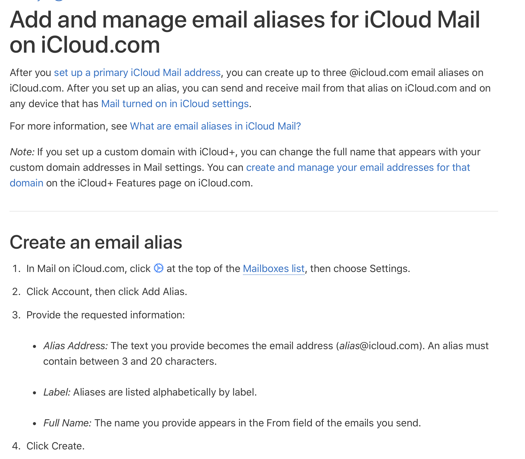
Task: Click the italic "Full Name:" term
Action: (x=67, y=423)
